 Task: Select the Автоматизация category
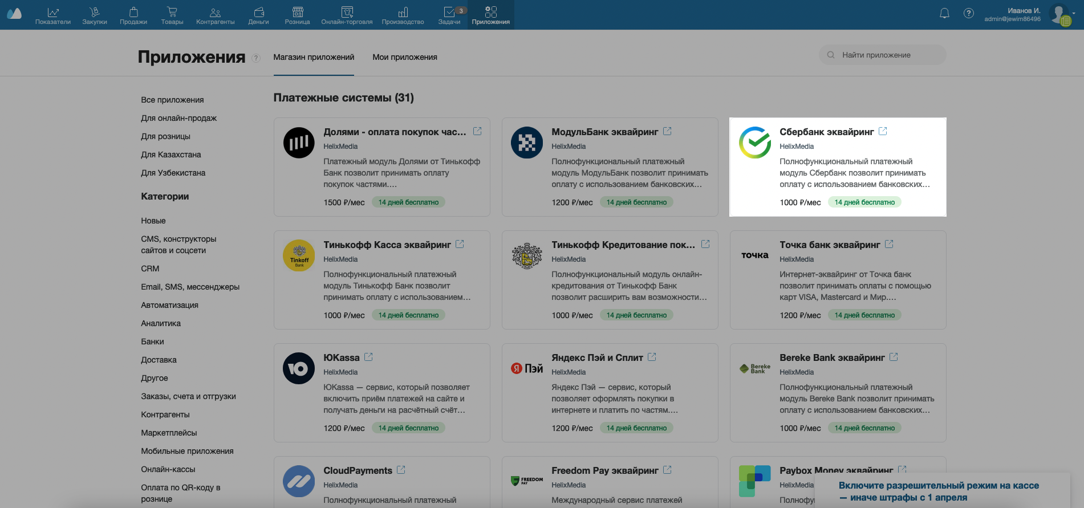click(170, 305)
